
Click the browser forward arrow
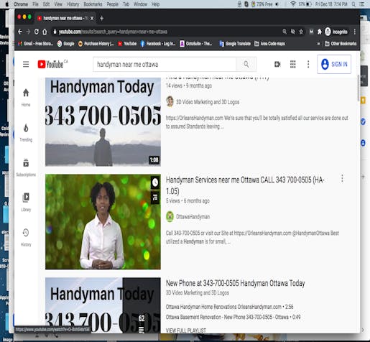[28, 32]
